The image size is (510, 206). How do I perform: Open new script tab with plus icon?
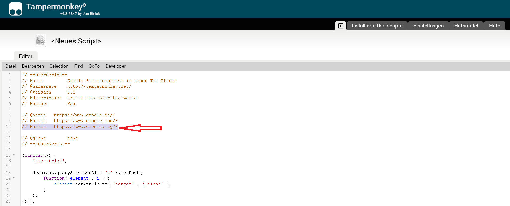(x=340, y=26)
